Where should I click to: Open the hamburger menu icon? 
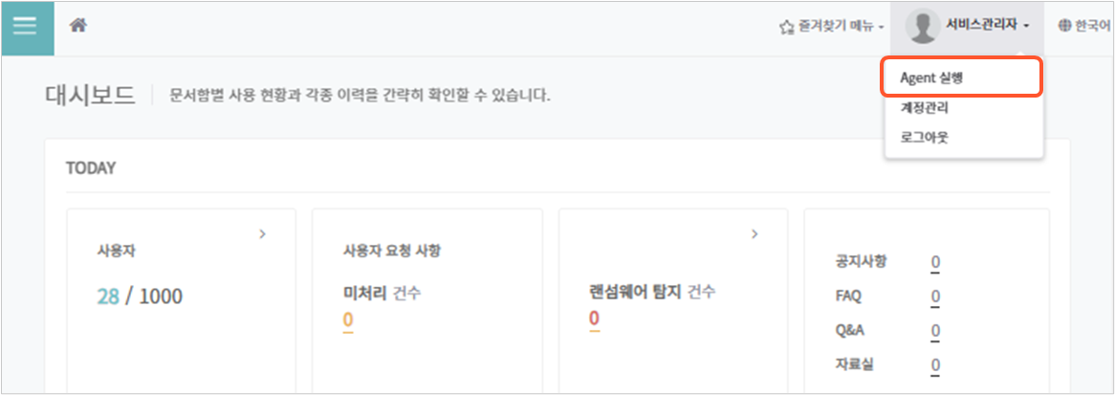[x=28, y=28]
